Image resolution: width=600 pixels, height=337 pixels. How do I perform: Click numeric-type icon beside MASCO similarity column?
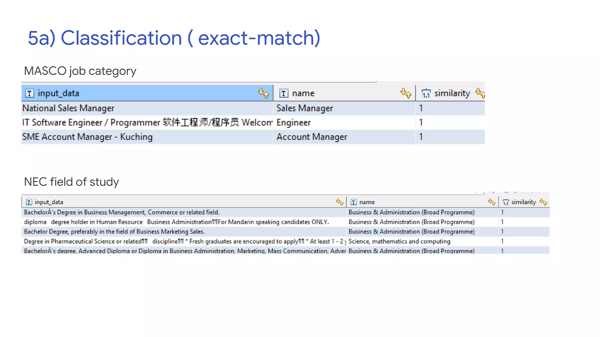tap(426, 93)
